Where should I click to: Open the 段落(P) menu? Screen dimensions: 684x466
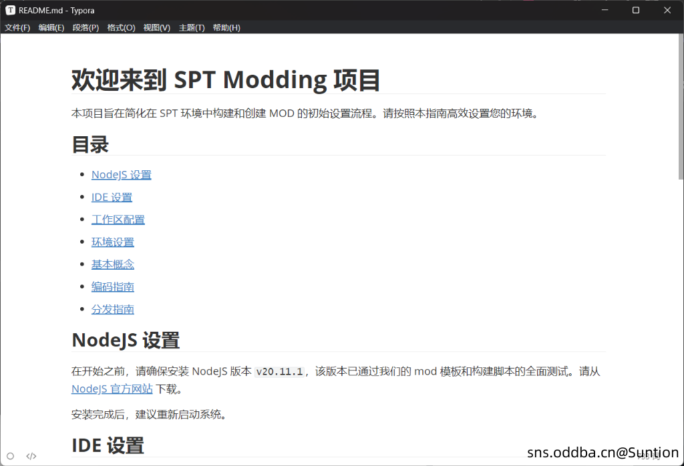86,27
